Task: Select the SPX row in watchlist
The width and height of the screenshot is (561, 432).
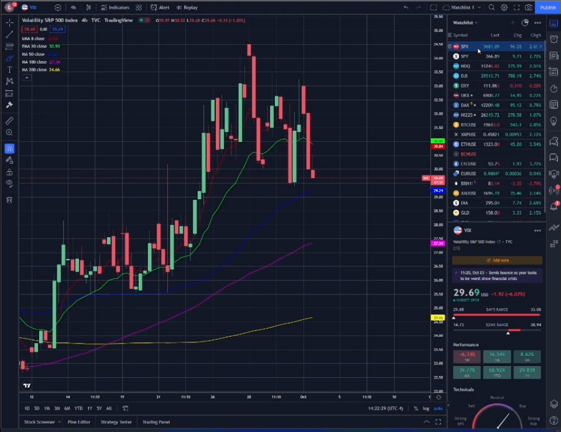Action: coord(497,47)
